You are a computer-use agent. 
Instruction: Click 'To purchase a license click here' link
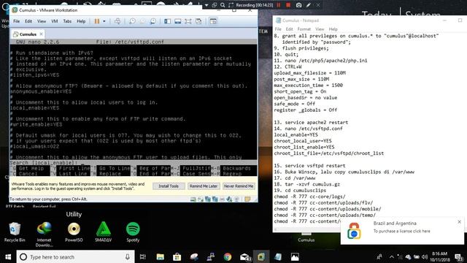click(x=402, y=231)
